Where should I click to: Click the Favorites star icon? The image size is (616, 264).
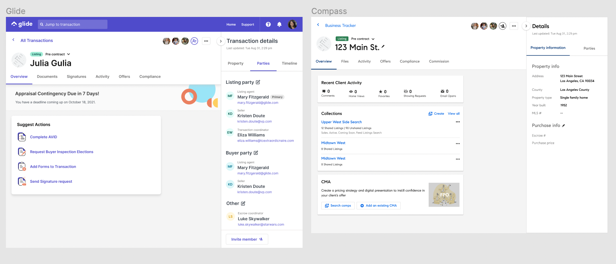pos(380,92)
